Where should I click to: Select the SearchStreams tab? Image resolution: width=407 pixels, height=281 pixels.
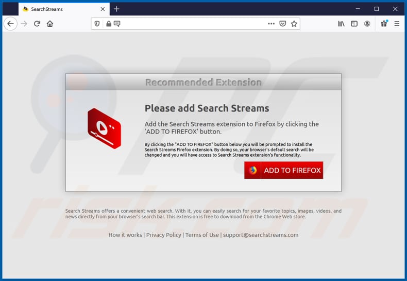pos(64,9)
